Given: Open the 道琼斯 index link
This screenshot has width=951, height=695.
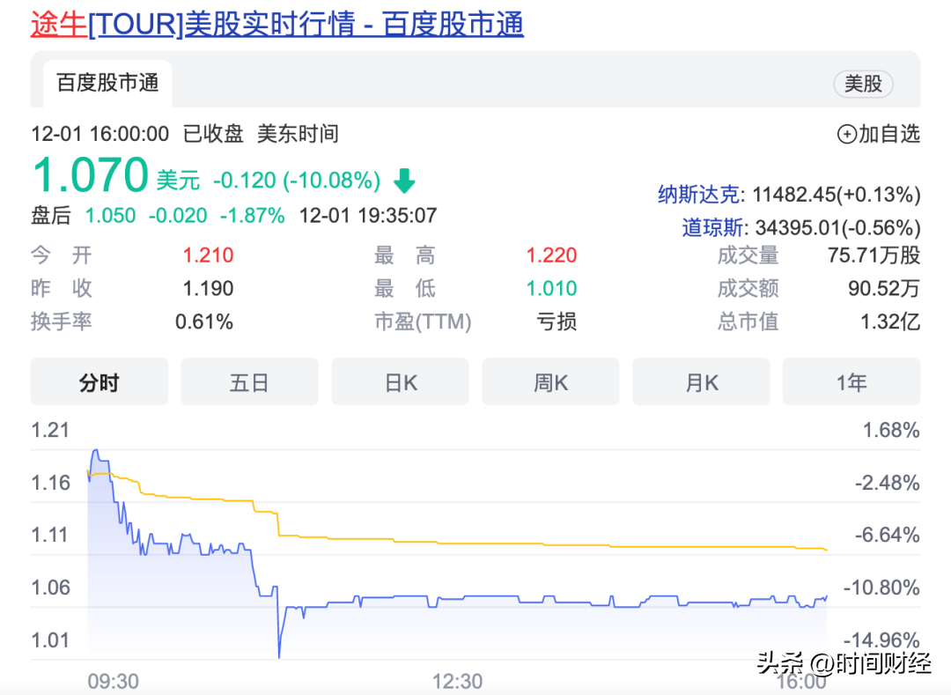Looking at the screenshot, I should pyautogui.click(x=712, y=228).
